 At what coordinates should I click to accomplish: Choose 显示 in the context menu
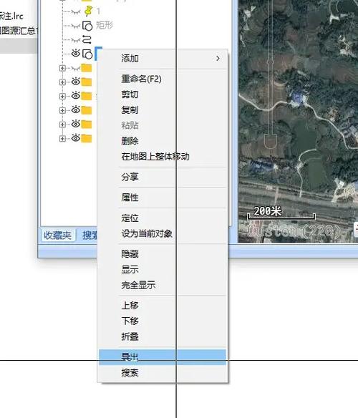tap(163, 270)
